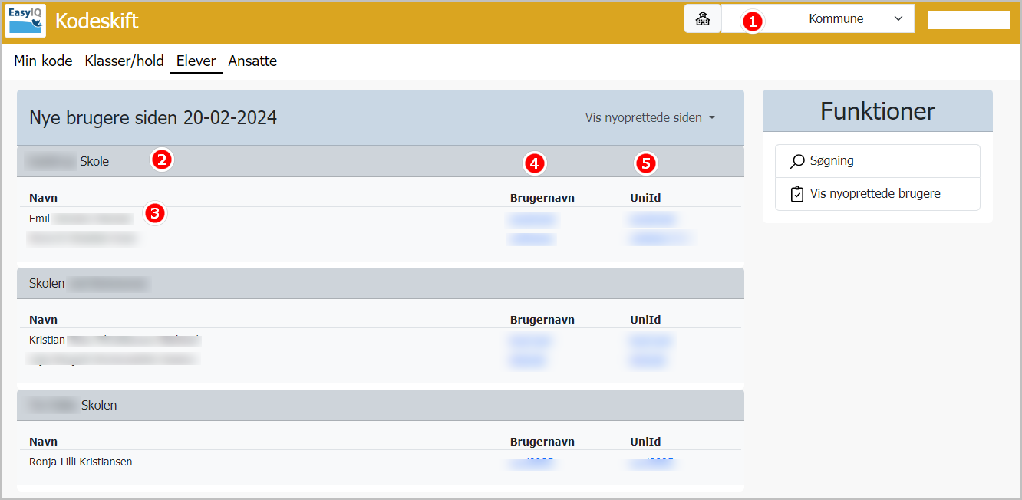Click the clipboard icon beside Vis nyoprettede brugere
1022x500 pixels.
(797, 194)
